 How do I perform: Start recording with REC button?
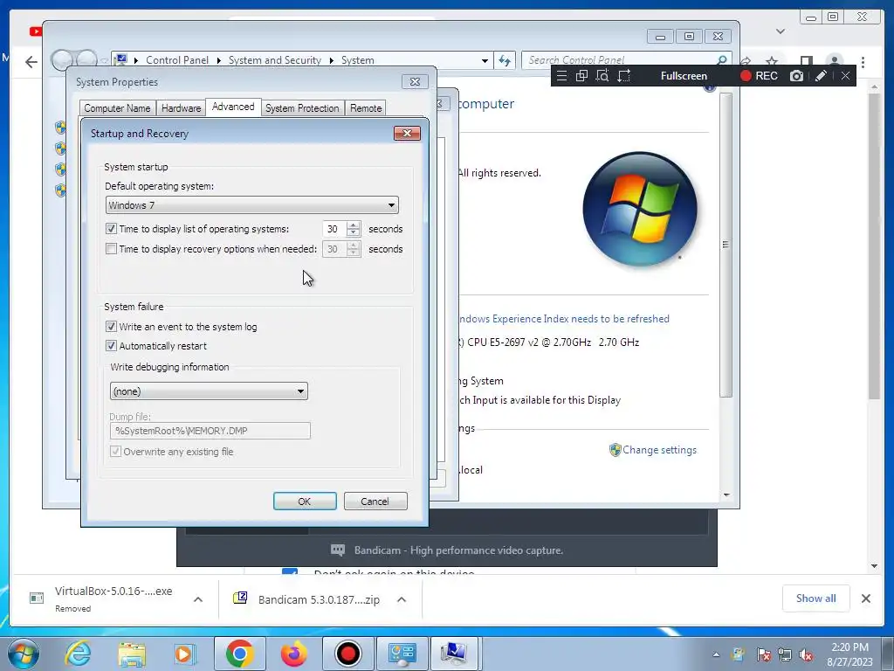759,76
